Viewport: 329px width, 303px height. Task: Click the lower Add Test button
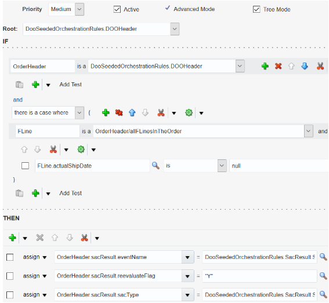[71, 193]
